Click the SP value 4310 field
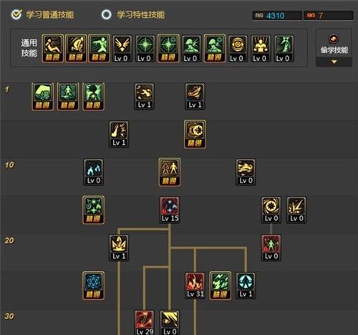This screenshot has height=335, width=358. [x=277, y=16]
